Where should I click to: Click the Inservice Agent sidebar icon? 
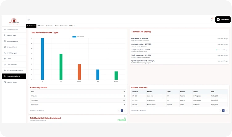pyautogui.click(x=5, y=35)
